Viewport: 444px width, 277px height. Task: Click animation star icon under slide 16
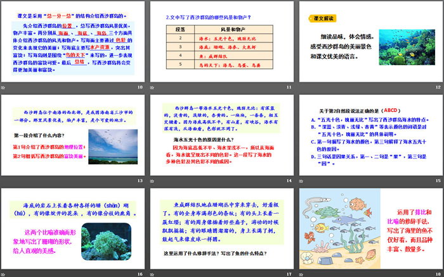[x=4, y=273]
